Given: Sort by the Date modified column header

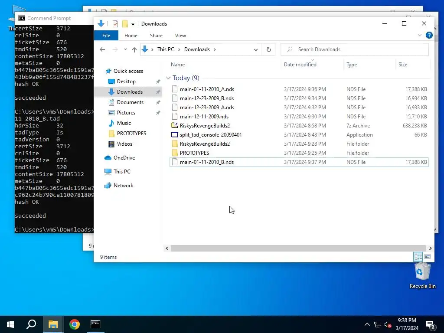Looking at the screenshot, I should pyautogui.click(x=300, y=65).
